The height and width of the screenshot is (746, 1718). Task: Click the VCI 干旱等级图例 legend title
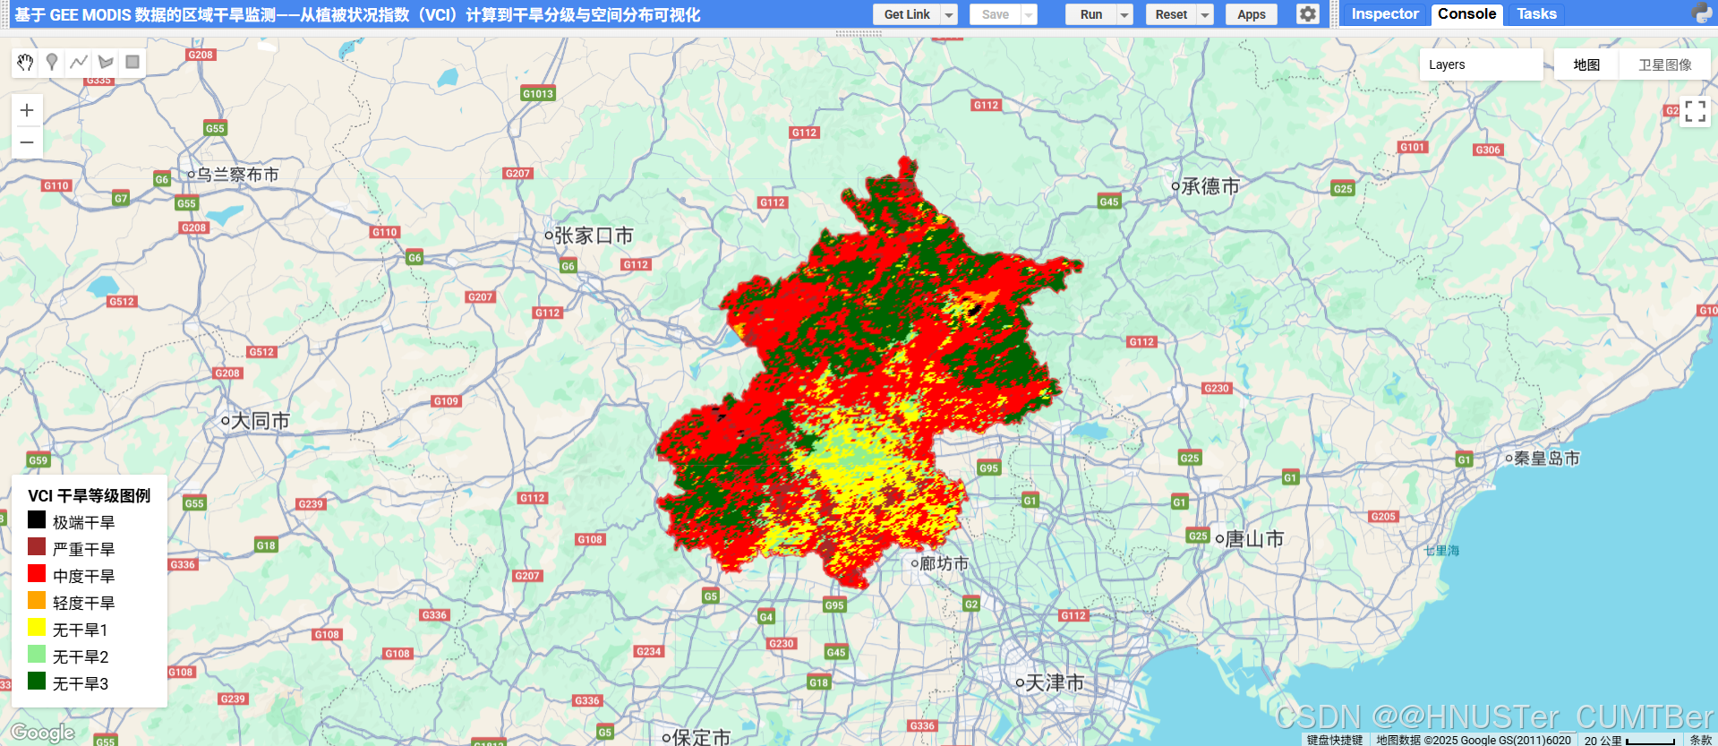tap(89, 495)
